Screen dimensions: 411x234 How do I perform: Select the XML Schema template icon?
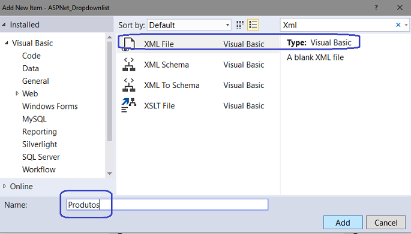coord(128,65)
